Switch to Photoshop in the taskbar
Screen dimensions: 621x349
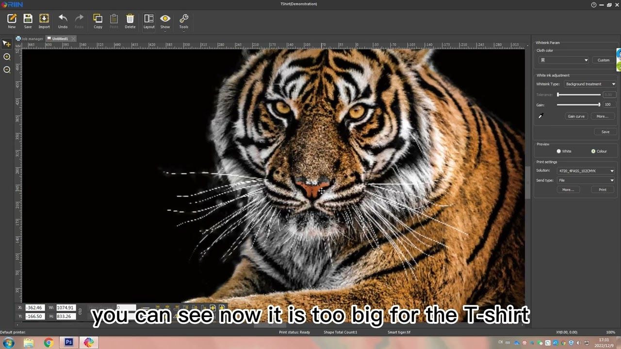click(69, 343)
